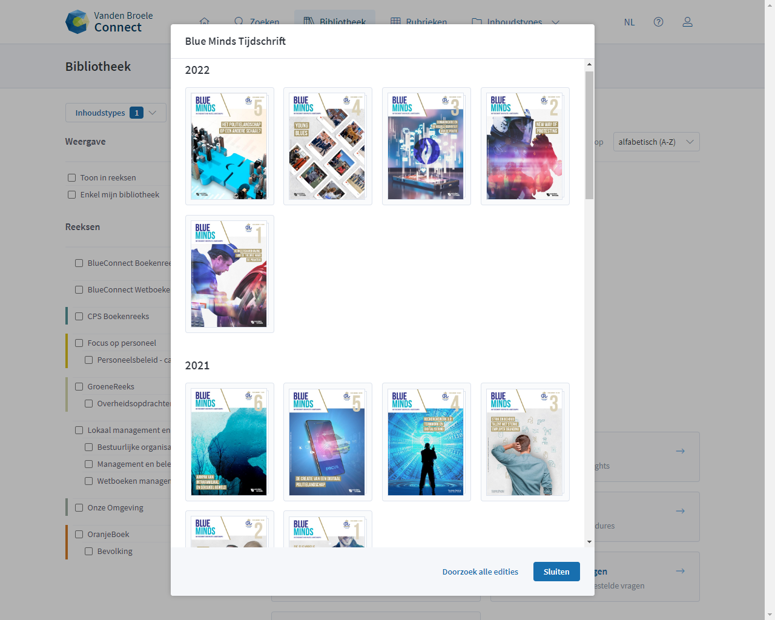
Task: Check the Bevolking checkbox
Action: click(x=89, y=551)
